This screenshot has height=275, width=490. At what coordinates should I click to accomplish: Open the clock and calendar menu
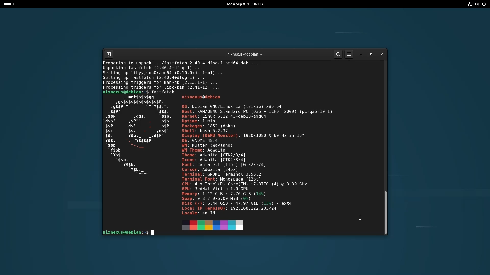click(x=245, y=4)
